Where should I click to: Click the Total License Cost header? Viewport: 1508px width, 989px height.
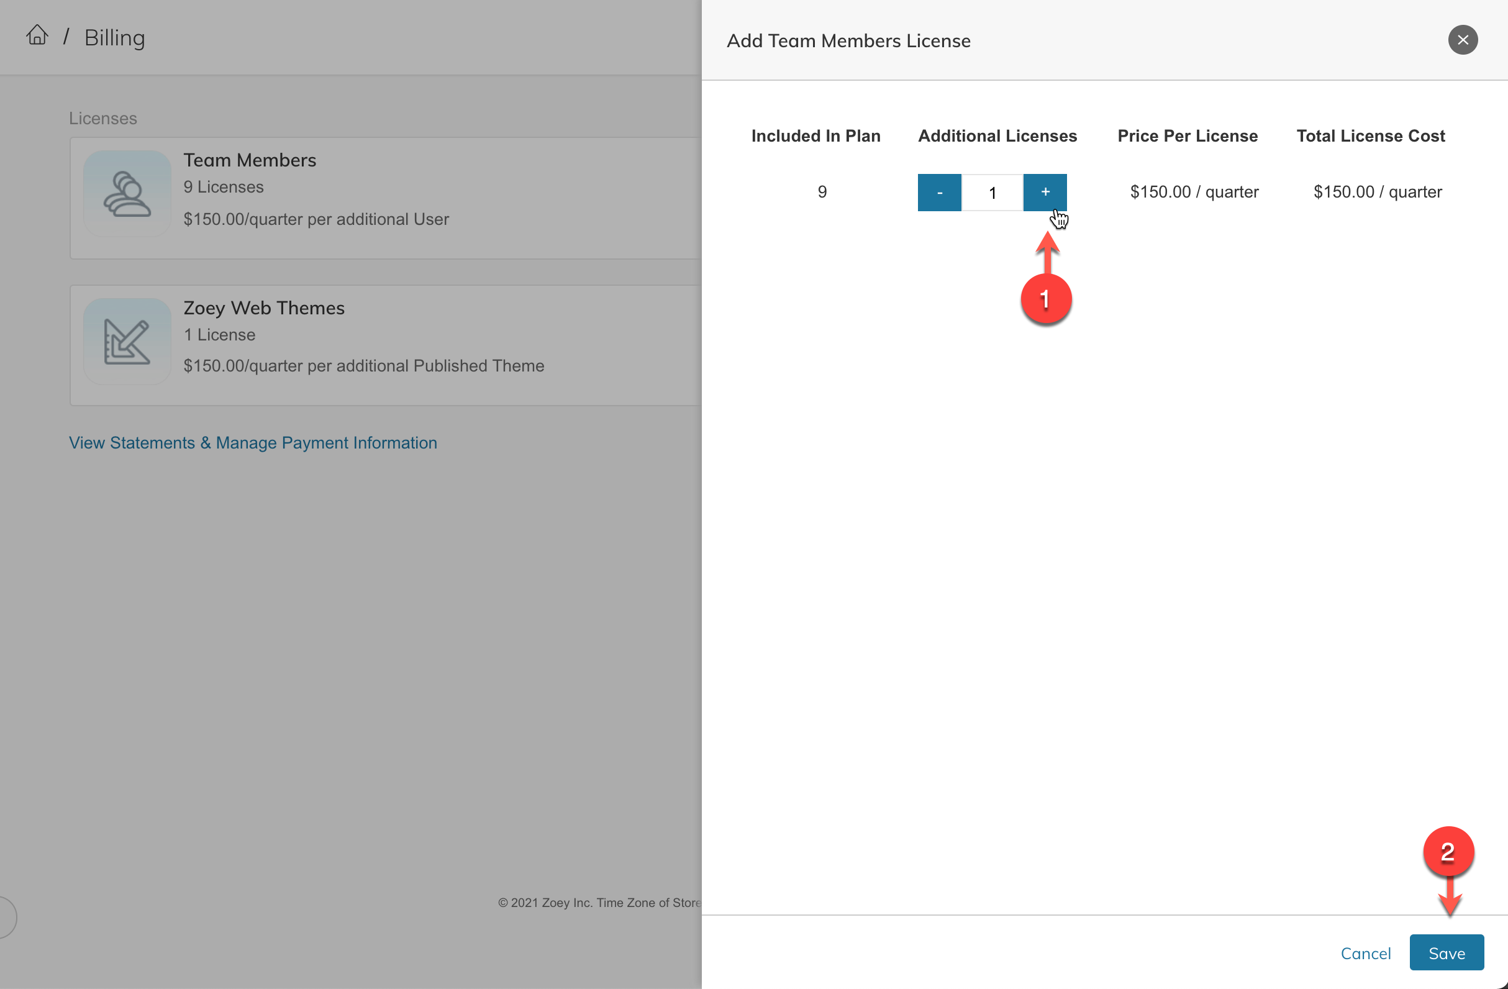[1370, 135]
